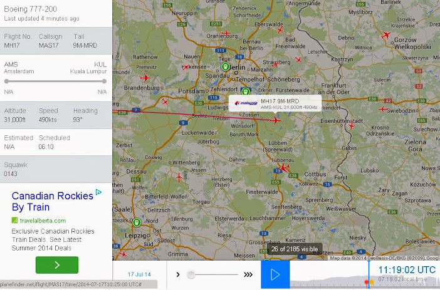Click the playback speed slider handle

coord(191,274)
